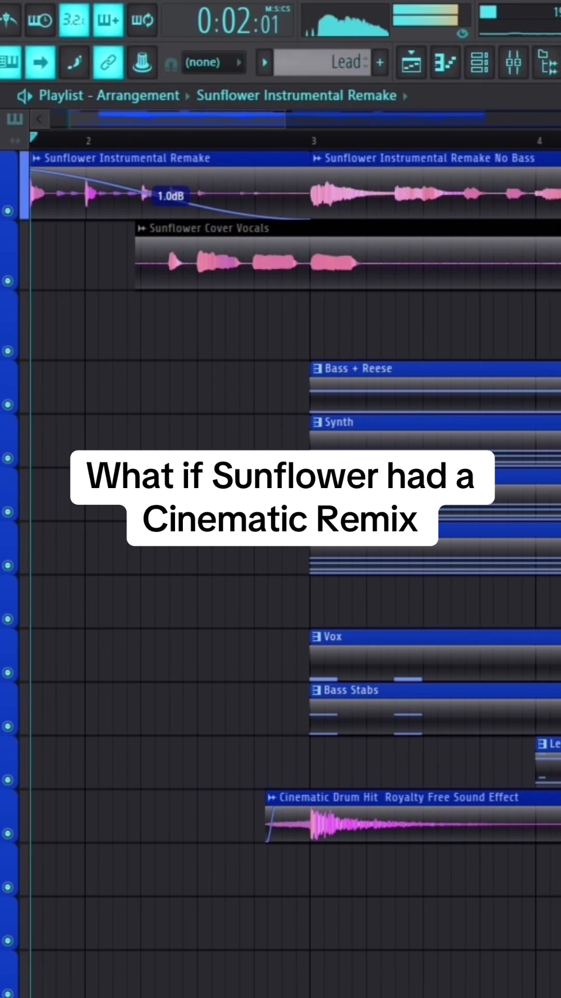This screenshot has height=998, width=561.
Task: Click bar 3 on the timeline ruler
Action: [x=314, y=141]
